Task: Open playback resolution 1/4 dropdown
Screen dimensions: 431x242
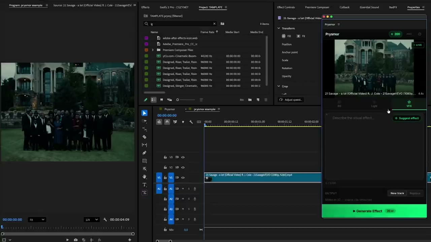Action: coord(91,220)
